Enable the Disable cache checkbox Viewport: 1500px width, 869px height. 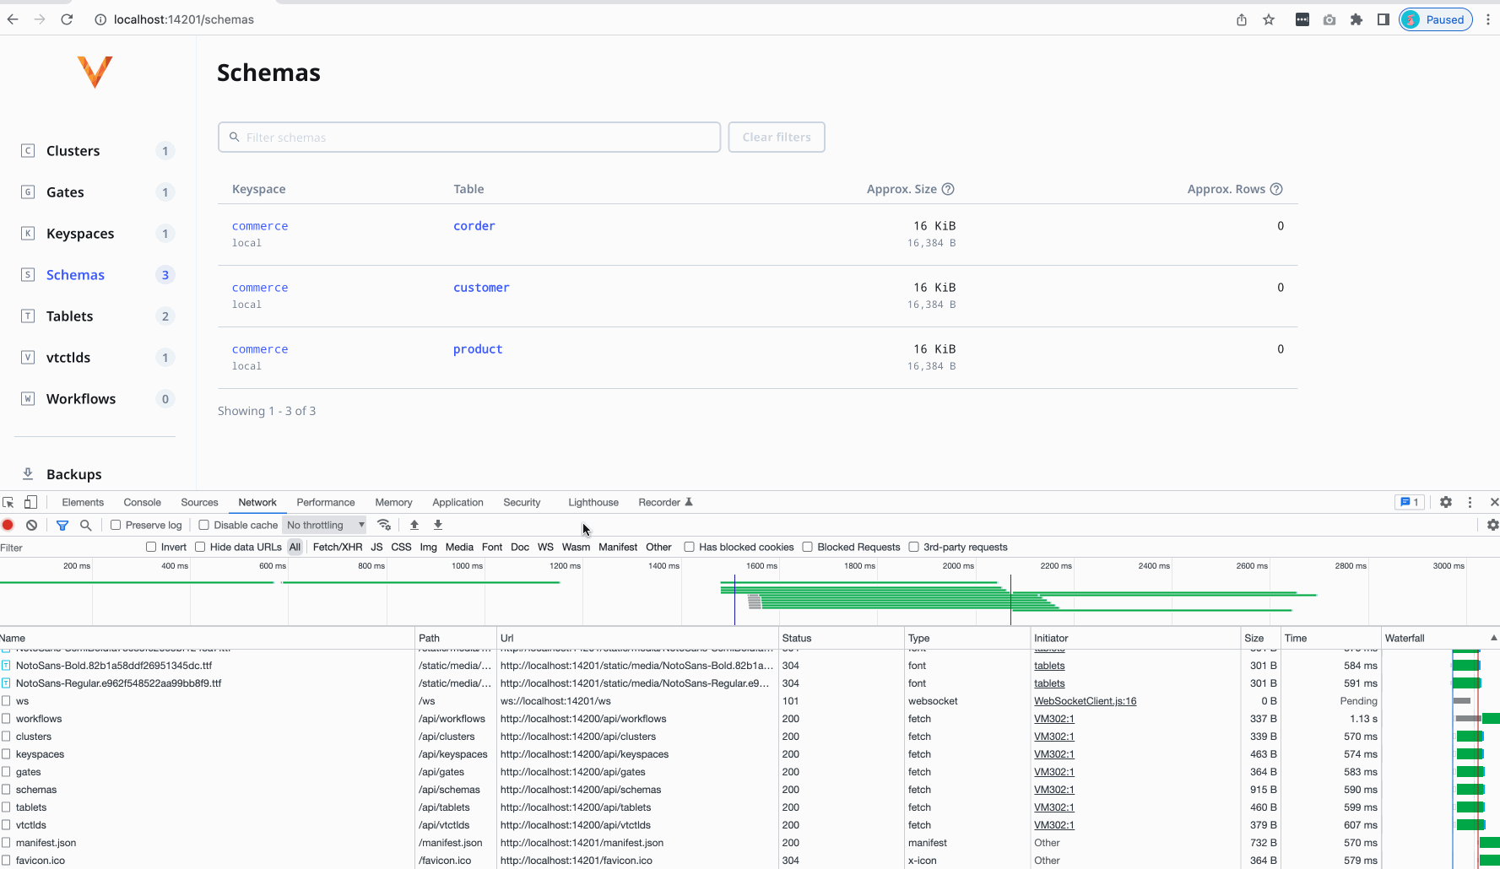point(204,525)
